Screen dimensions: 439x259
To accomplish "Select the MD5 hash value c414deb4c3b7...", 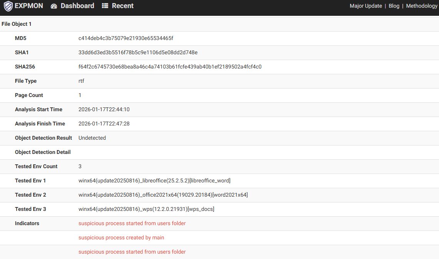I will 126,38.
